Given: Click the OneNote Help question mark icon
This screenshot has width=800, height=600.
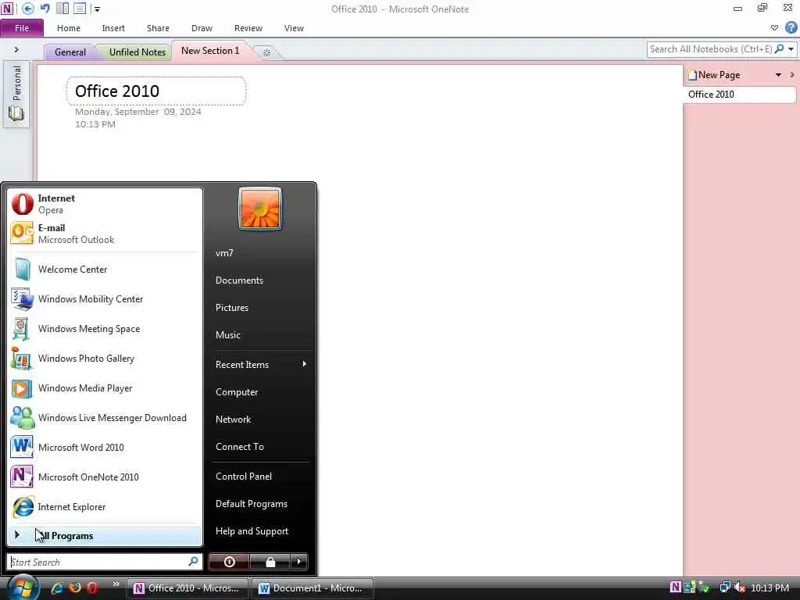Looking at the screenshot, I should coord(791,27).
